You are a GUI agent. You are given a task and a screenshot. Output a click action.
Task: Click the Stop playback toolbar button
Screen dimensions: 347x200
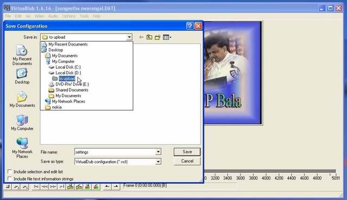coord(8,187)
